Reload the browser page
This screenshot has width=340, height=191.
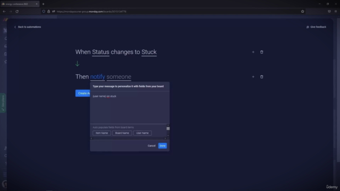click(x=17, y=12)
